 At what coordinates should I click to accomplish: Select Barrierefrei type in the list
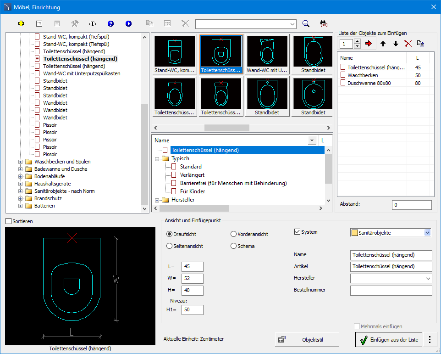233,183
